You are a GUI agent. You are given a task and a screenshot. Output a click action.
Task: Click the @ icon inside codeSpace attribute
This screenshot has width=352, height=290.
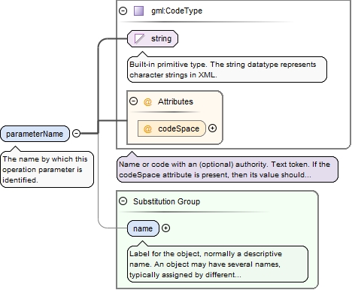[x=147, y=128]
